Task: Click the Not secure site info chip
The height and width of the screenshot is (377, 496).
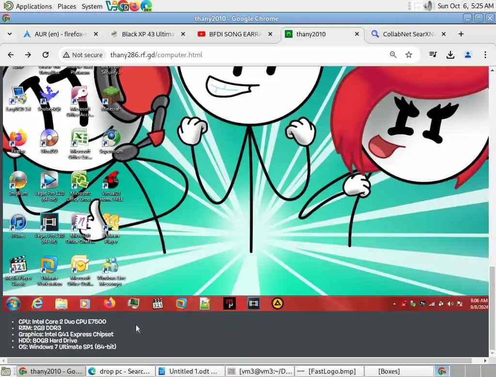Action: pos(83,55)
